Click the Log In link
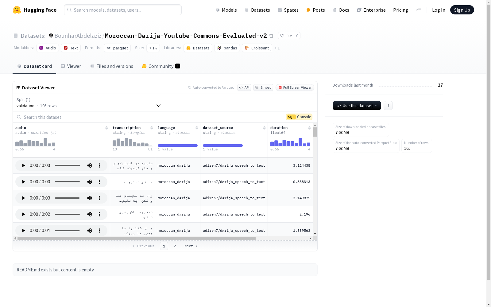The image size is (491, 307). [439, 10]
